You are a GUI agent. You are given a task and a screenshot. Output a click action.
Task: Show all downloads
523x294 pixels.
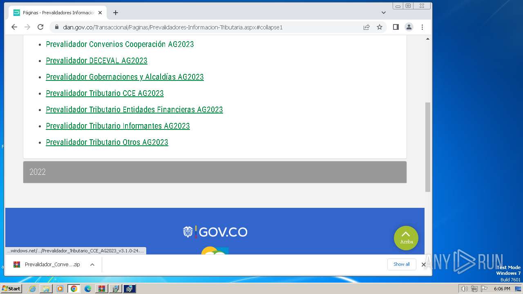coord(401,264)
